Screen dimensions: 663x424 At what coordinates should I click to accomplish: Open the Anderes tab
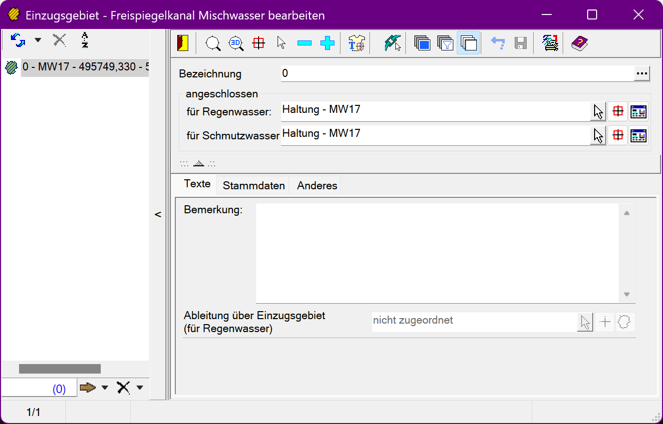click(x=317, y=186)
